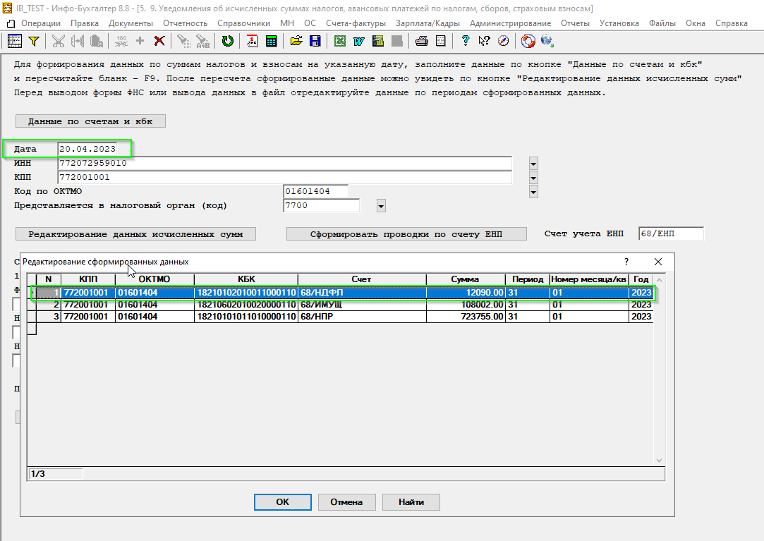This screenshot has width=764, height=541.
Task: Click the gray plus add icon
Action: click(140, 41)
